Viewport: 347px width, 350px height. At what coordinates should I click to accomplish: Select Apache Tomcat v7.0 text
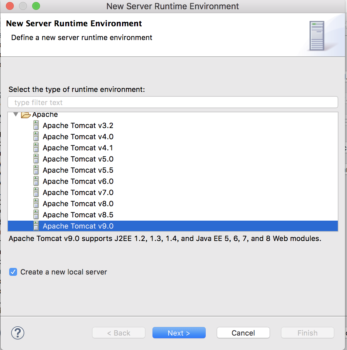click(x=78, y=192)
